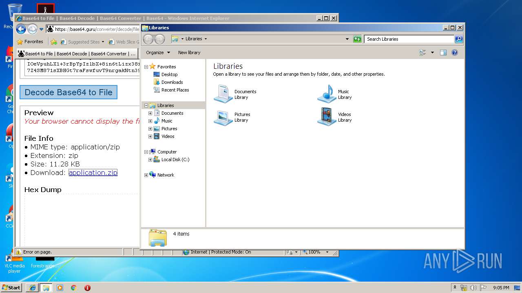Screen dimensions: 522x293
Task: Click New library in the toolbar
Action: point(189,52)
